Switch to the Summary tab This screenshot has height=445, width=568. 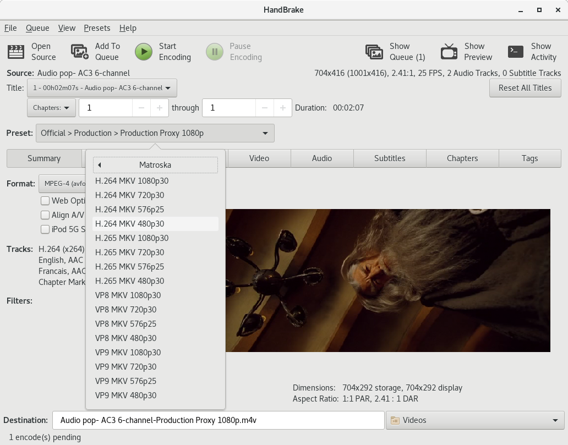tap(44, 158)
